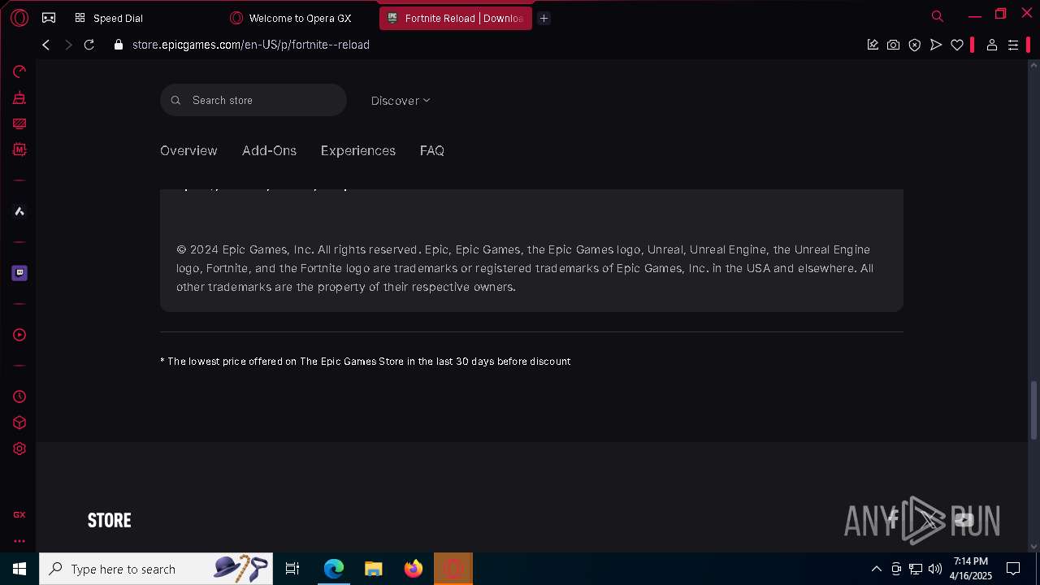Open Task View on taskbar
This screenshot has width=1040, height=585.
coord(292,569)
